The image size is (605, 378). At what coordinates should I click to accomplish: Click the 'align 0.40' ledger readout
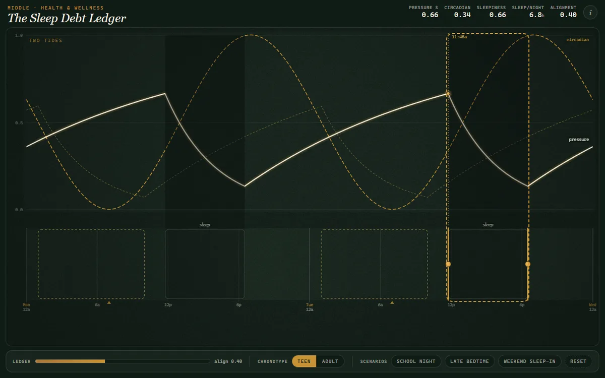tap(228, 361)
